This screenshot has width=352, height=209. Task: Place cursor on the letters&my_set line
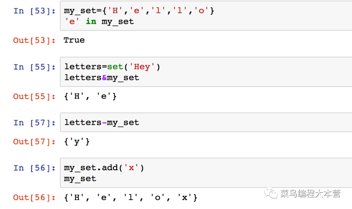tap(102, 78)
